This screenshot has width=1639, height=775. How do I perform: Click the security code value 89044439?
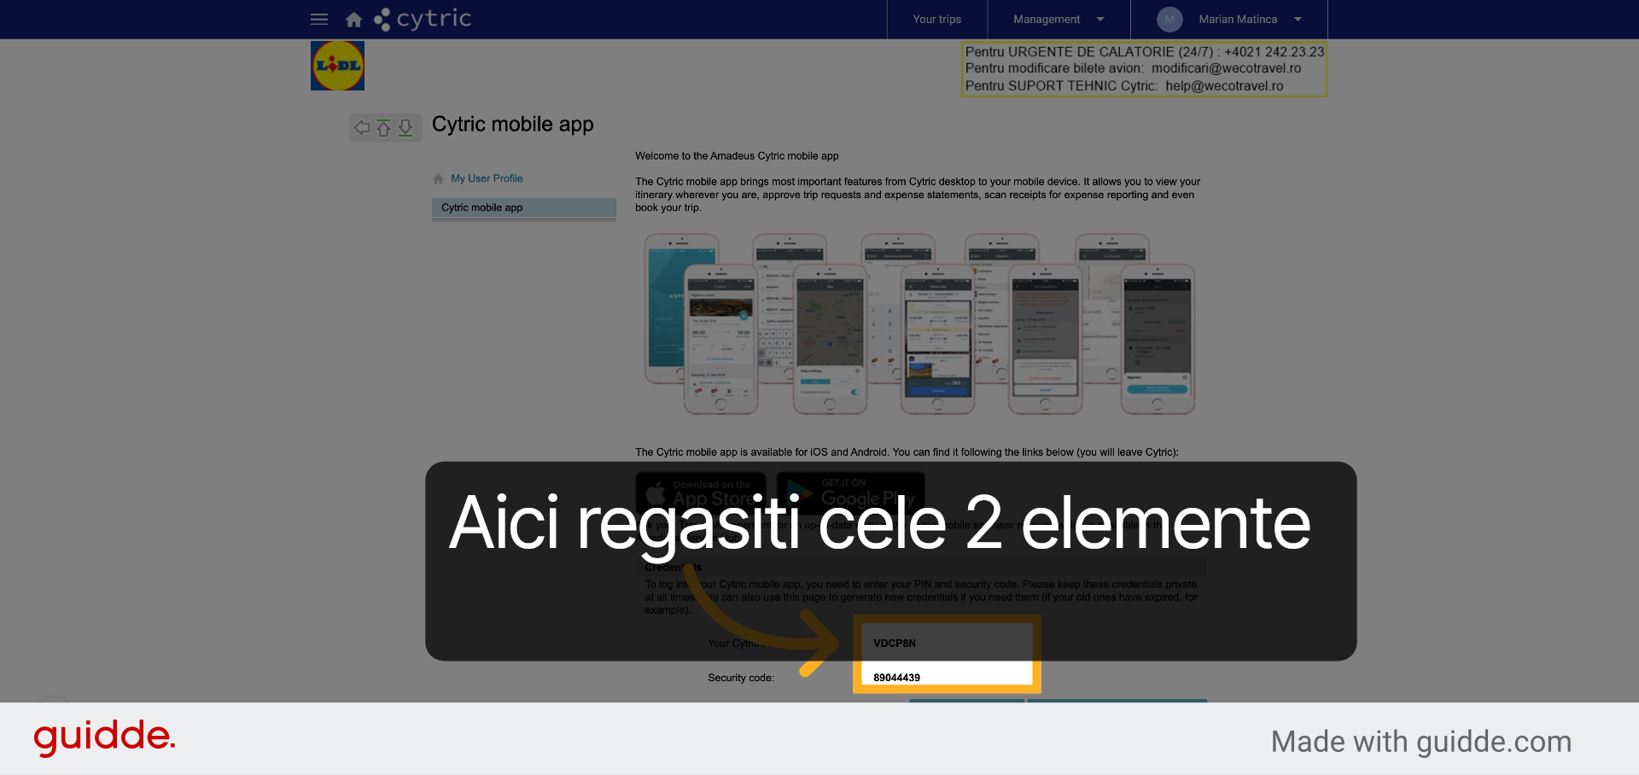(896, 678)
